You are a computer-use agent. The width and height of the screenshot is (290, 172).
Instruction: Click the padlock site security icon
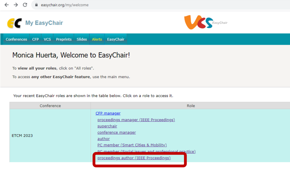[37, 5]
